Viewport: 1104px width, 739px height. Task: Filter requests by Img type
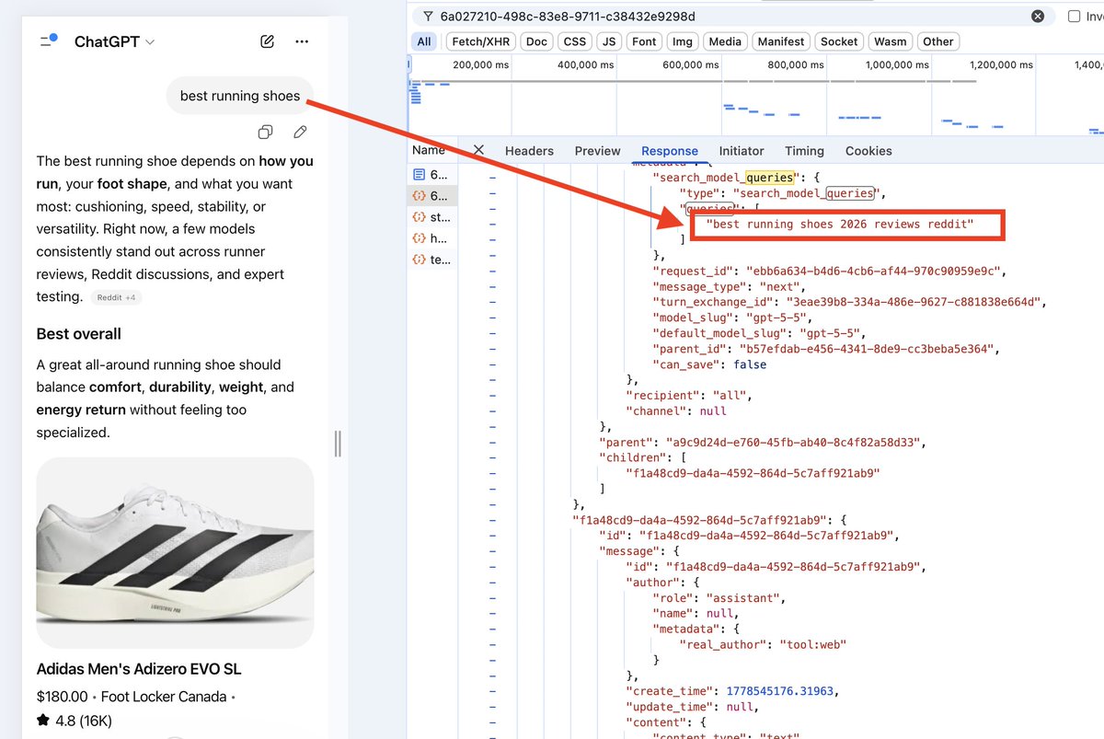(683, 41)
